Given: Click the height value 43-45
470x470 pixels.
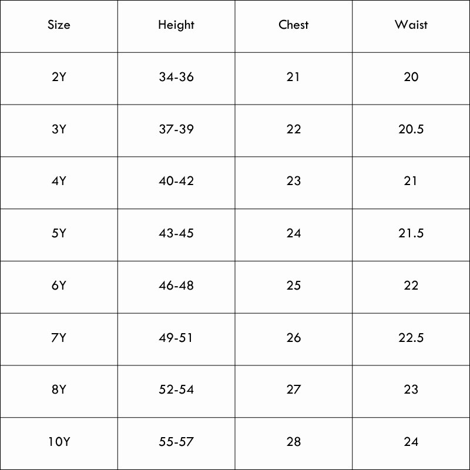Looking at the screenshot, I should point(176,233).
